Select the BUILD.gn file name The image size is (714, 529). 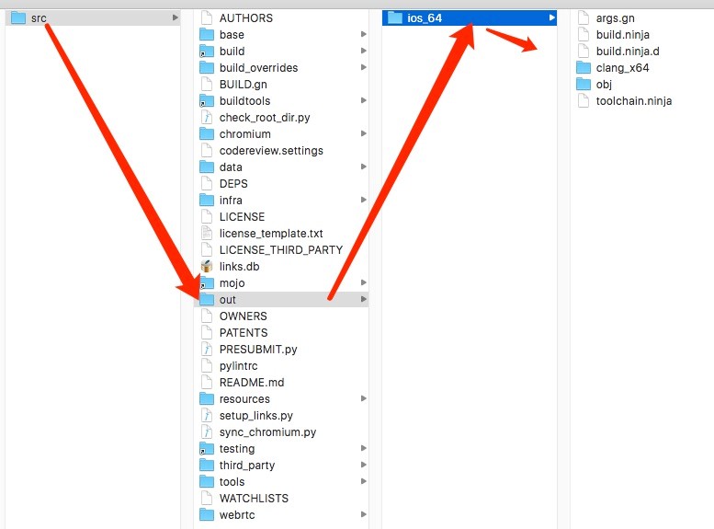click(x=244, y=85)
